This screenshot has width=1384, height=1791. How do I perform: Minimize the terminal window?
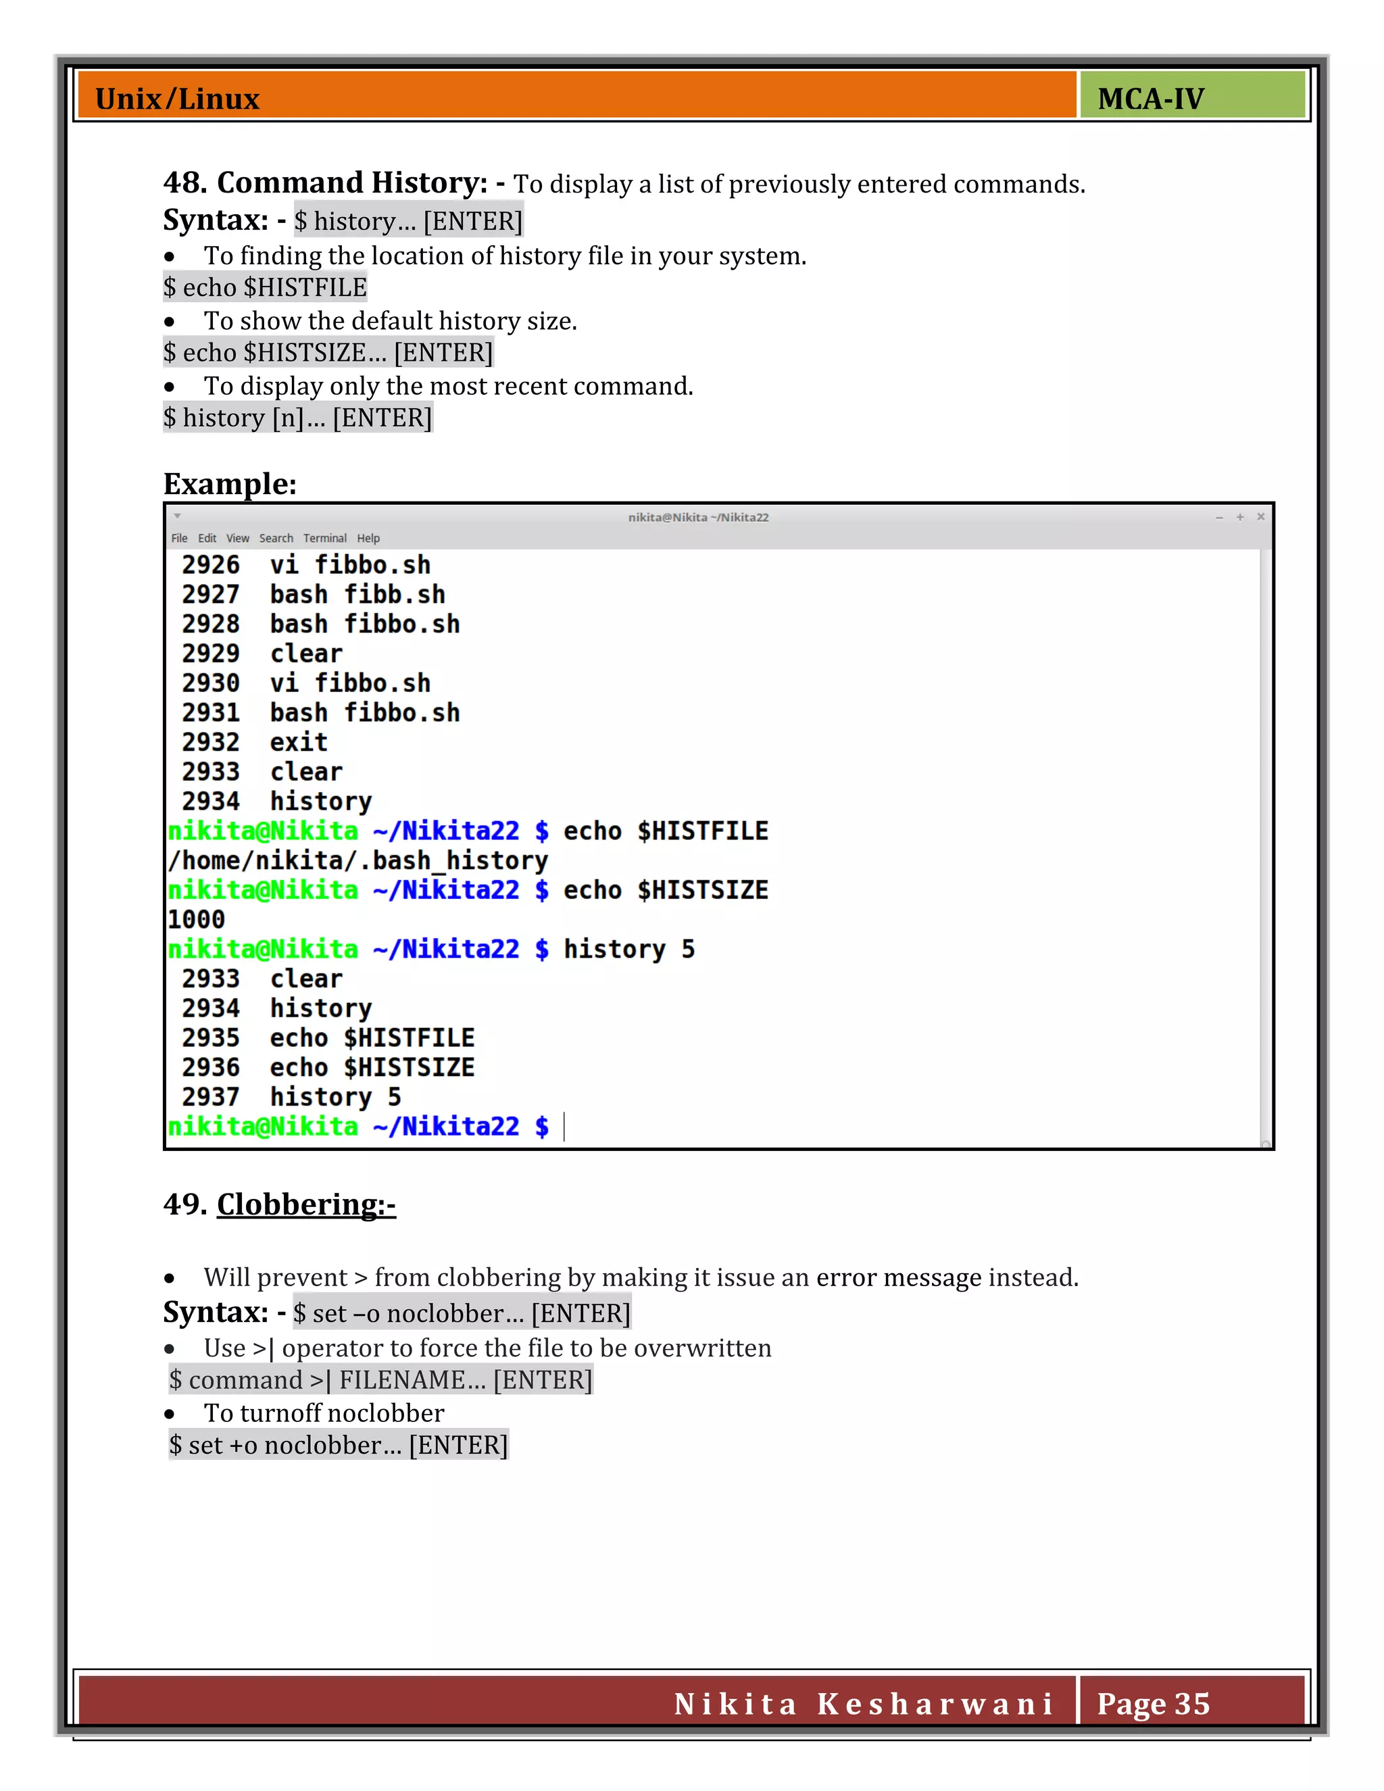[1219, 518]
